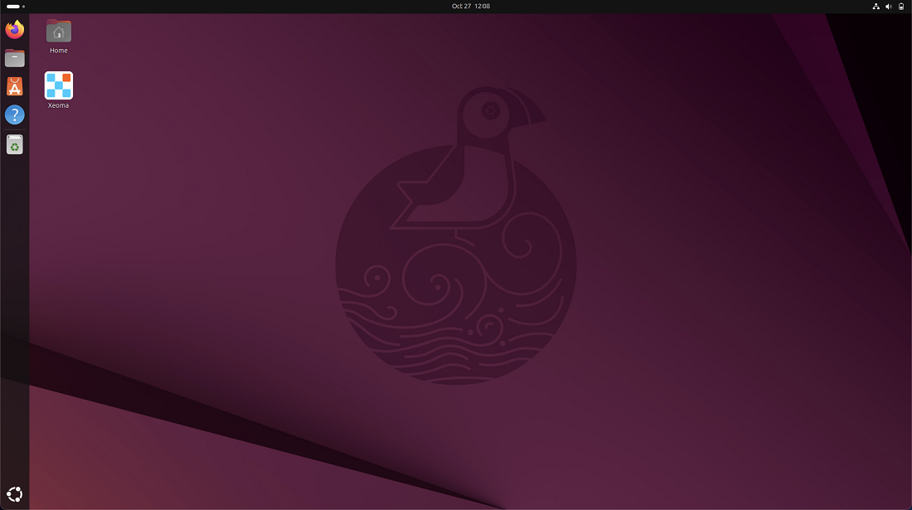Show Apps using the Ubuntu logo button

pos(14,494)
